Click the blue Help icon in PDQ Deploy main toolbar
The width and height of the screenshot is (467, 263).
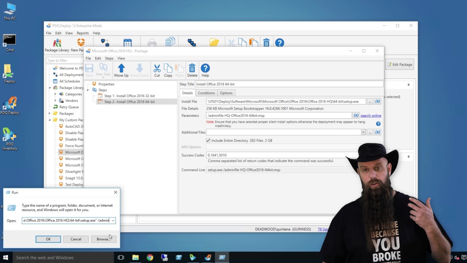(279, 43)
